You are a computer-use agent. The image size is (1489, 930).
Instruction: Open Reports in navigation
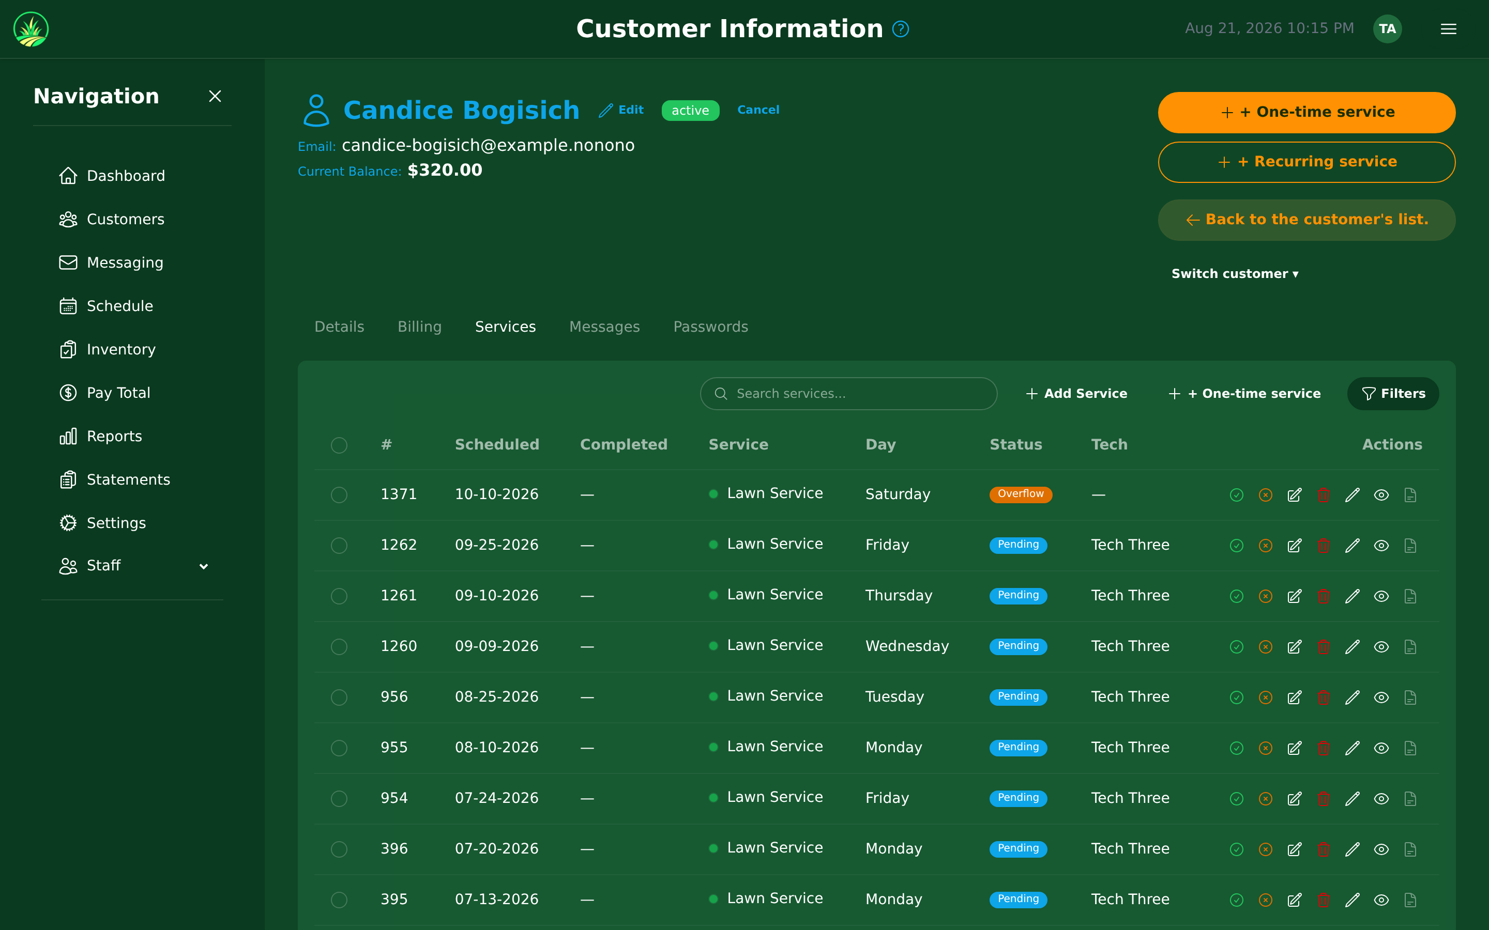coord(100,436)
